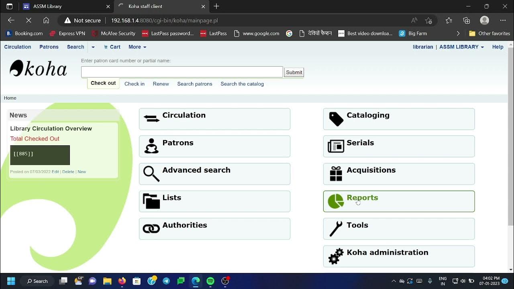The height and width of the screenshot is (289, 514).
Task: Open the Circulation module icon
Action: (x=151, y=119)
